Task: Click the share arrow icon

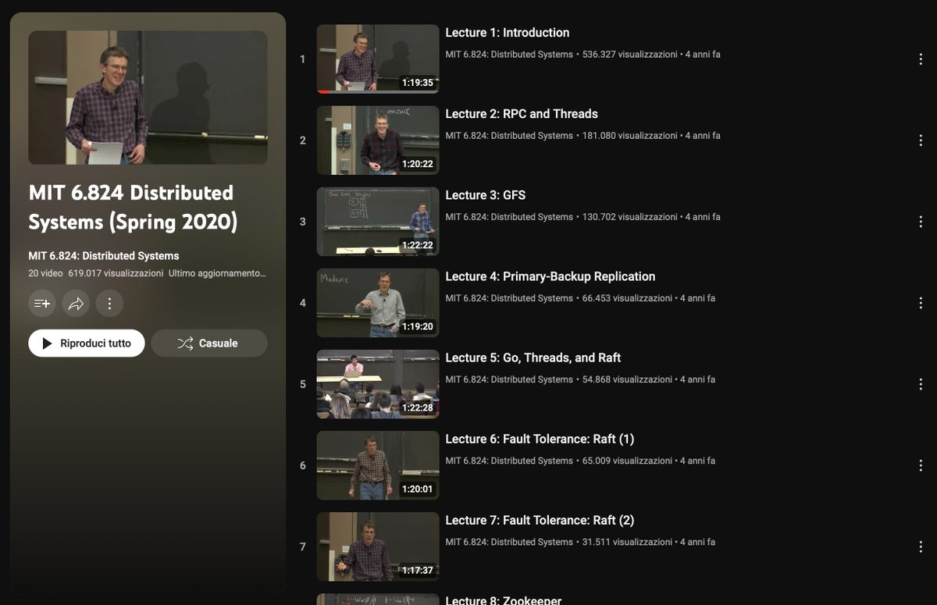Action: pos(76,304)
